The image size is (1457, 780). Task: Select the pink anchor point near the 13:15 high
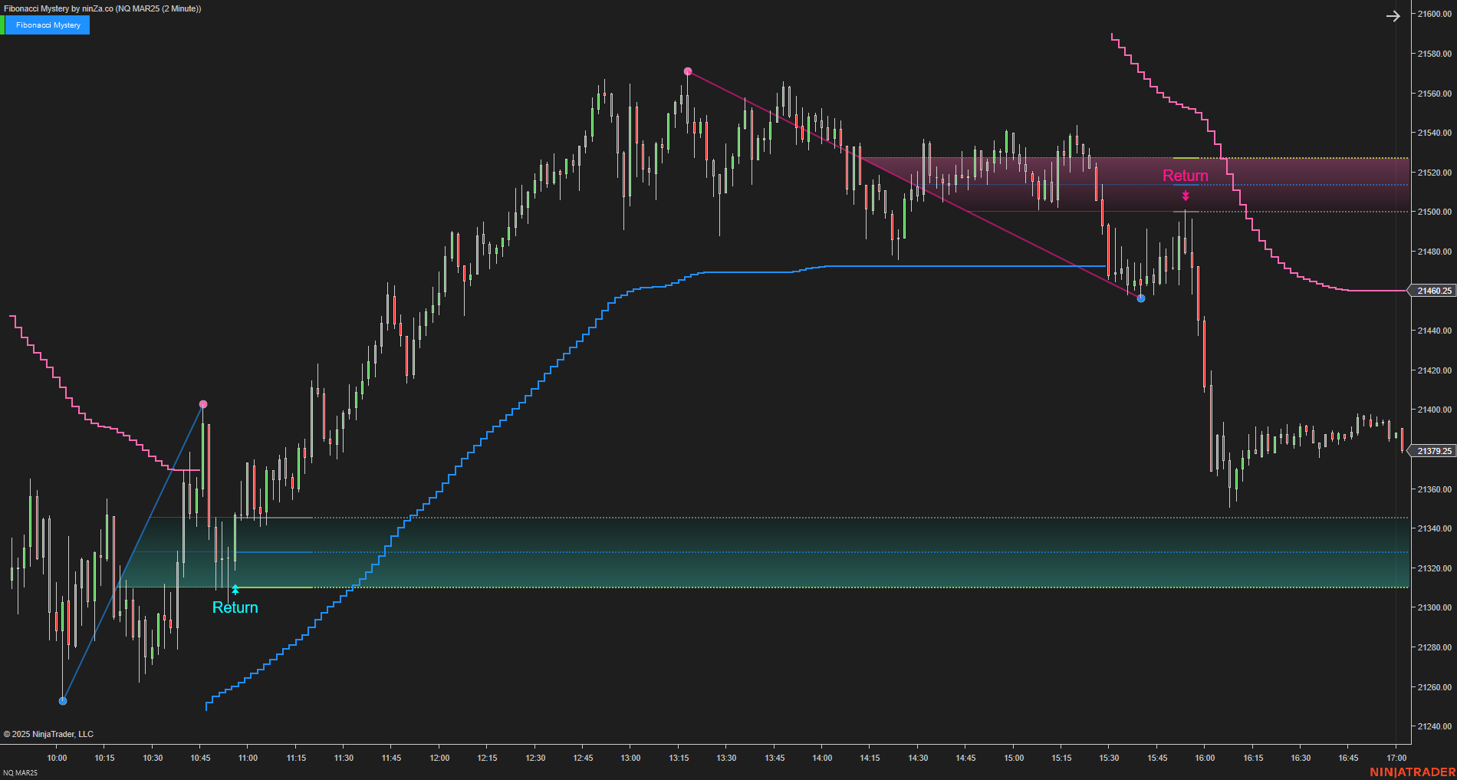[x=687, y=71]
